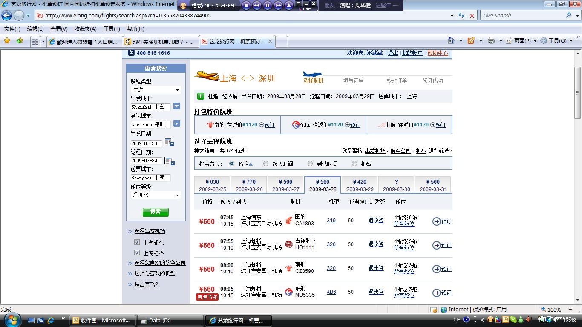The image size is (582, 327).
Task: Skip to next track in media player
Action: coord(278,6)
